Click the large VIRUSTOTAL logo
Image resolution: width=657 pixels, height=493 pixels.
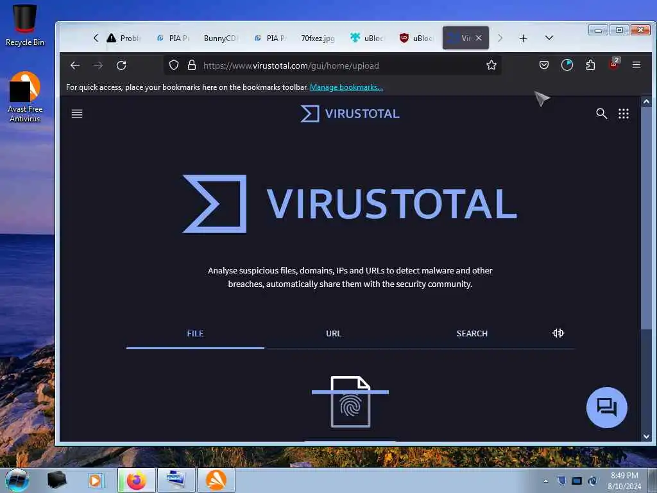tap(350, 203)
